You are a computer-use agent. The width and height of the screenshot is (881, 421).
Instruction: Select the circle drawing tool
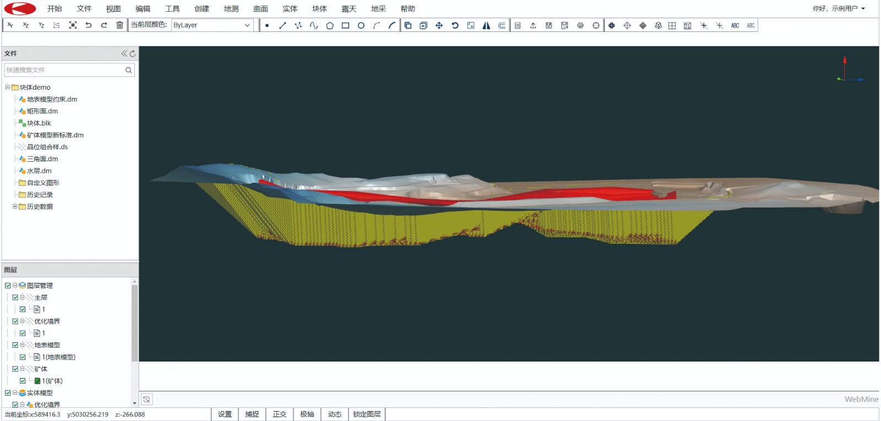click(361, 25)
